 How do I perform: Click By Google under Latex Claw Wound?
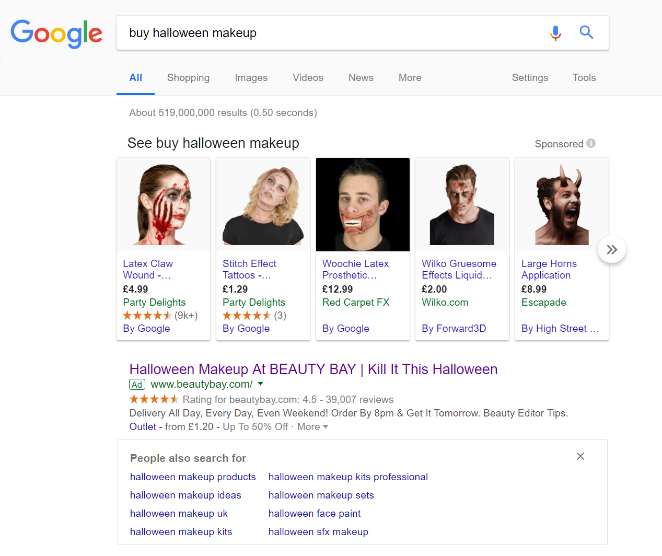146,329
